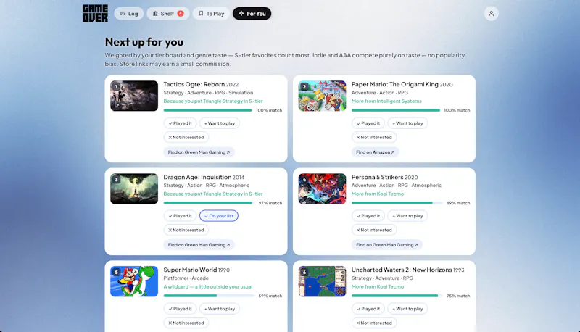Mark Paper Mario as Played it
This screenshot has height=332, width=580.
(368, 123)
